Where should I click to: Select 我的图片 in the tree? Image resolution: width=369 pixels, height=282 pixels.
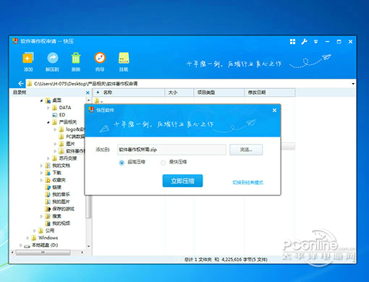[x=61, y=202]
